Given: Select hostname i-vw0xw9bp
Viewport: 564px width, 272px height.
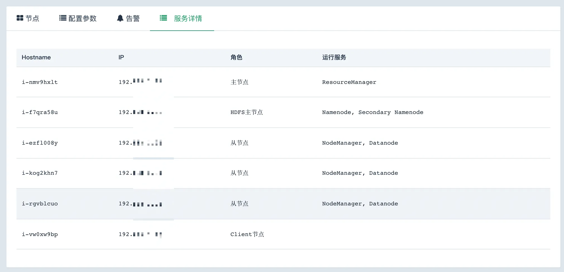Looking at the screenshot, I should coord(40,234).
